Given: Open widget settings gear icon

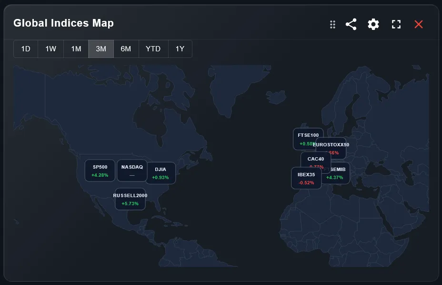Looking at the screenshot, I should pyautogui.click(x=373, y=24).
